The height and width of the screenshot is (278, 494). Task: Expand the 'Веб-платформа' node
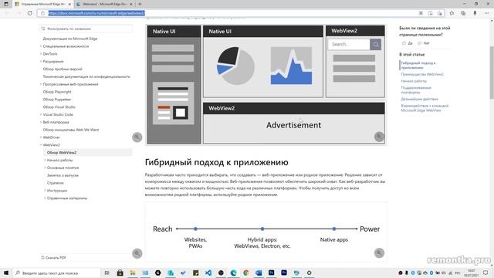pos(41,122)
